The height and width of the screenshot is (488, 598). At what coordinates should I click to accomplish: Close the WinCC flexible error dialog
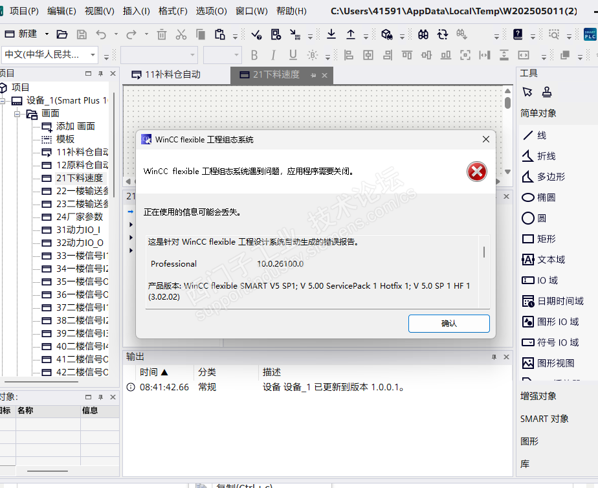486,139
